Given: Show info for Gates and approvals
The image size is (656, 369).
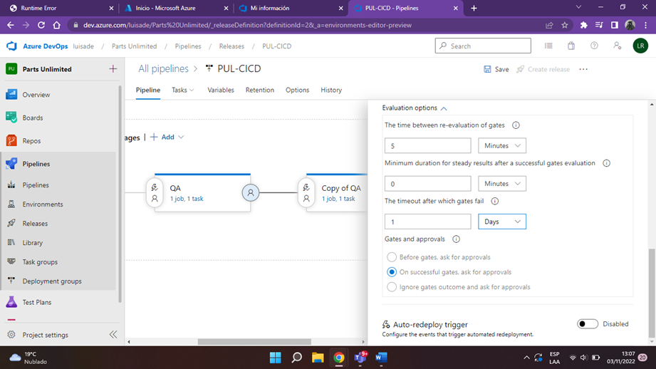Looking at the screenshot, I should [456, 239].
